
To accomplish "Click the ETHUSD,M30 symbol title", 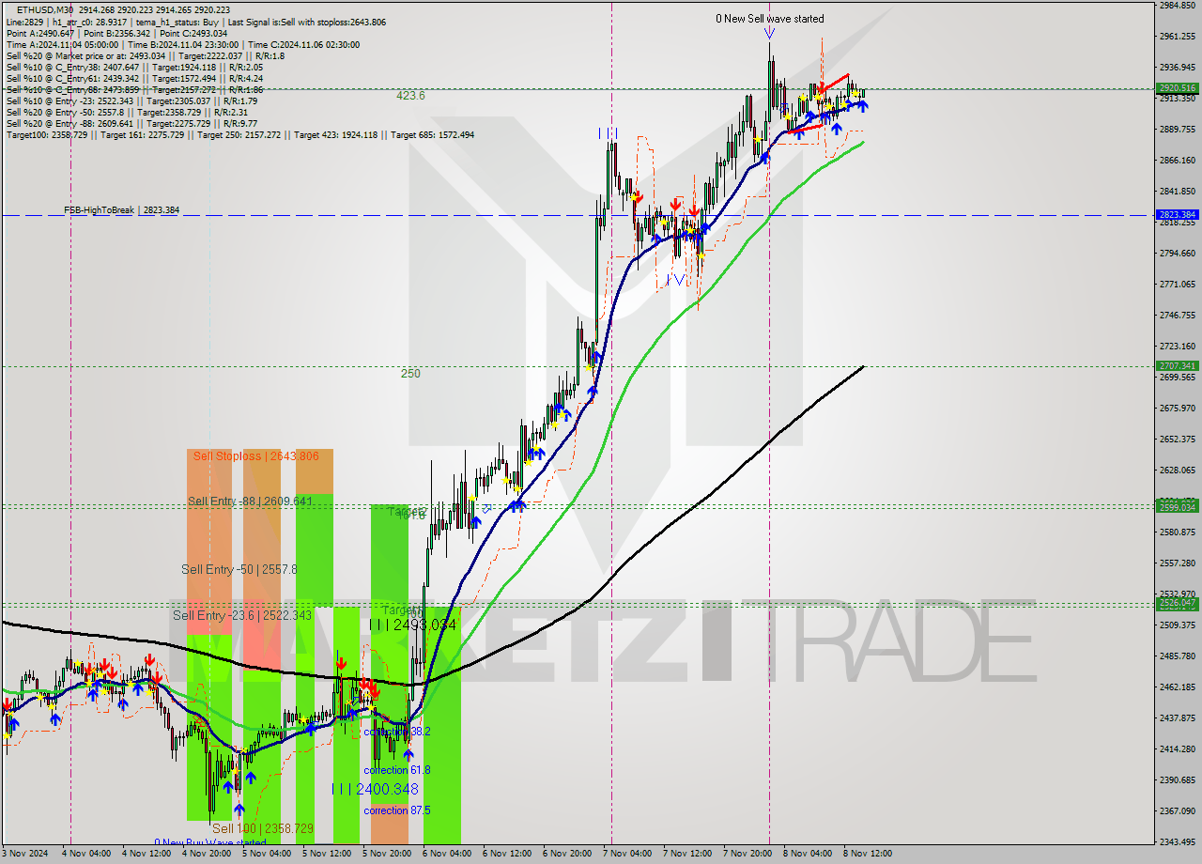I will coord(43,9).
